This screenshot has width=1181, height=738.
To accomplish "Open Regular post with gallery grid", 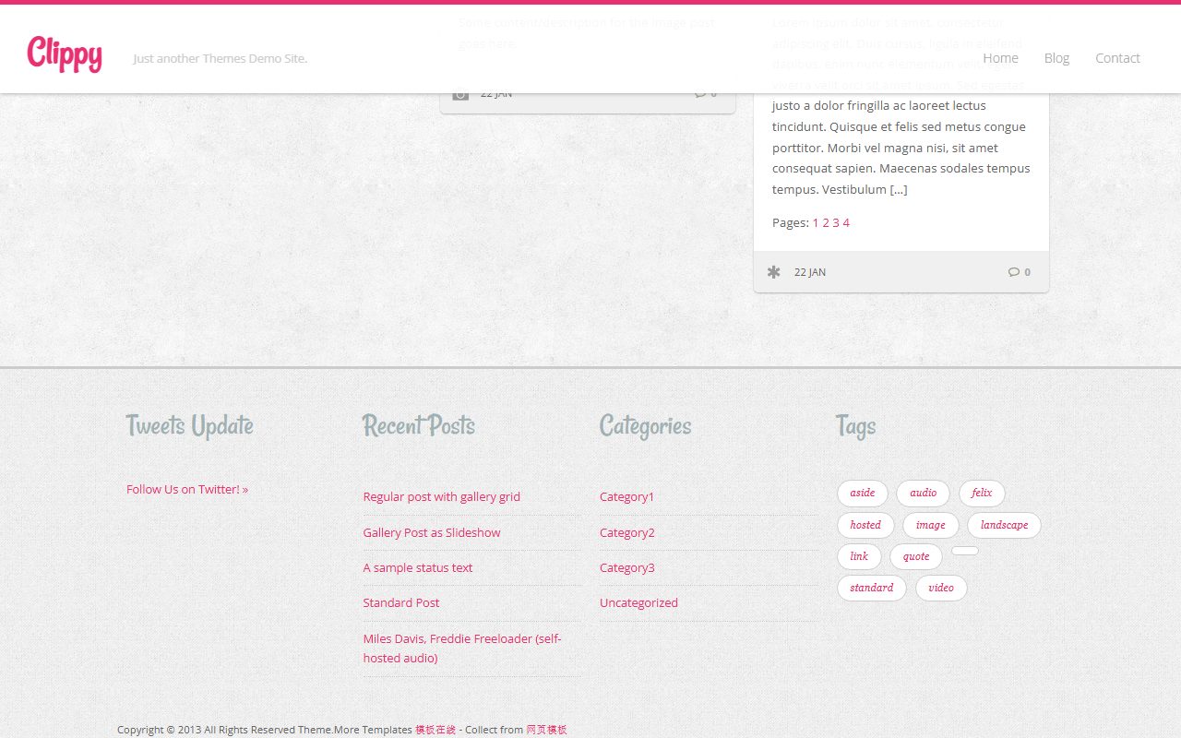I will click(x=442, y=496).
